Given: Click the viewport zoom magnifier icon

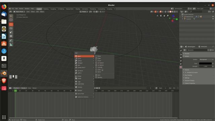Looking at the screenshot, I should [x=168, y=16].
